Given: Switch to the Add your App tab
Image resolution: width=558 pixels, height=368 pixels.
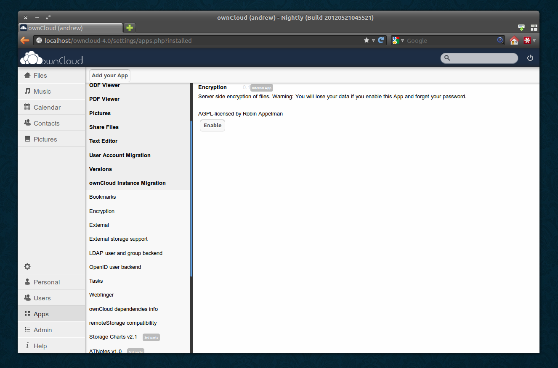Looking at the screenshot, I should point(109,75).
